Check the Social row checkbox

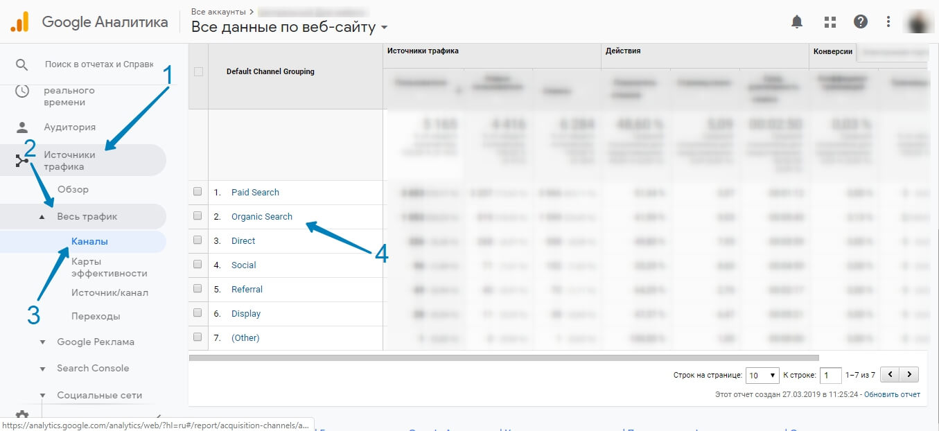click(198, 265)
